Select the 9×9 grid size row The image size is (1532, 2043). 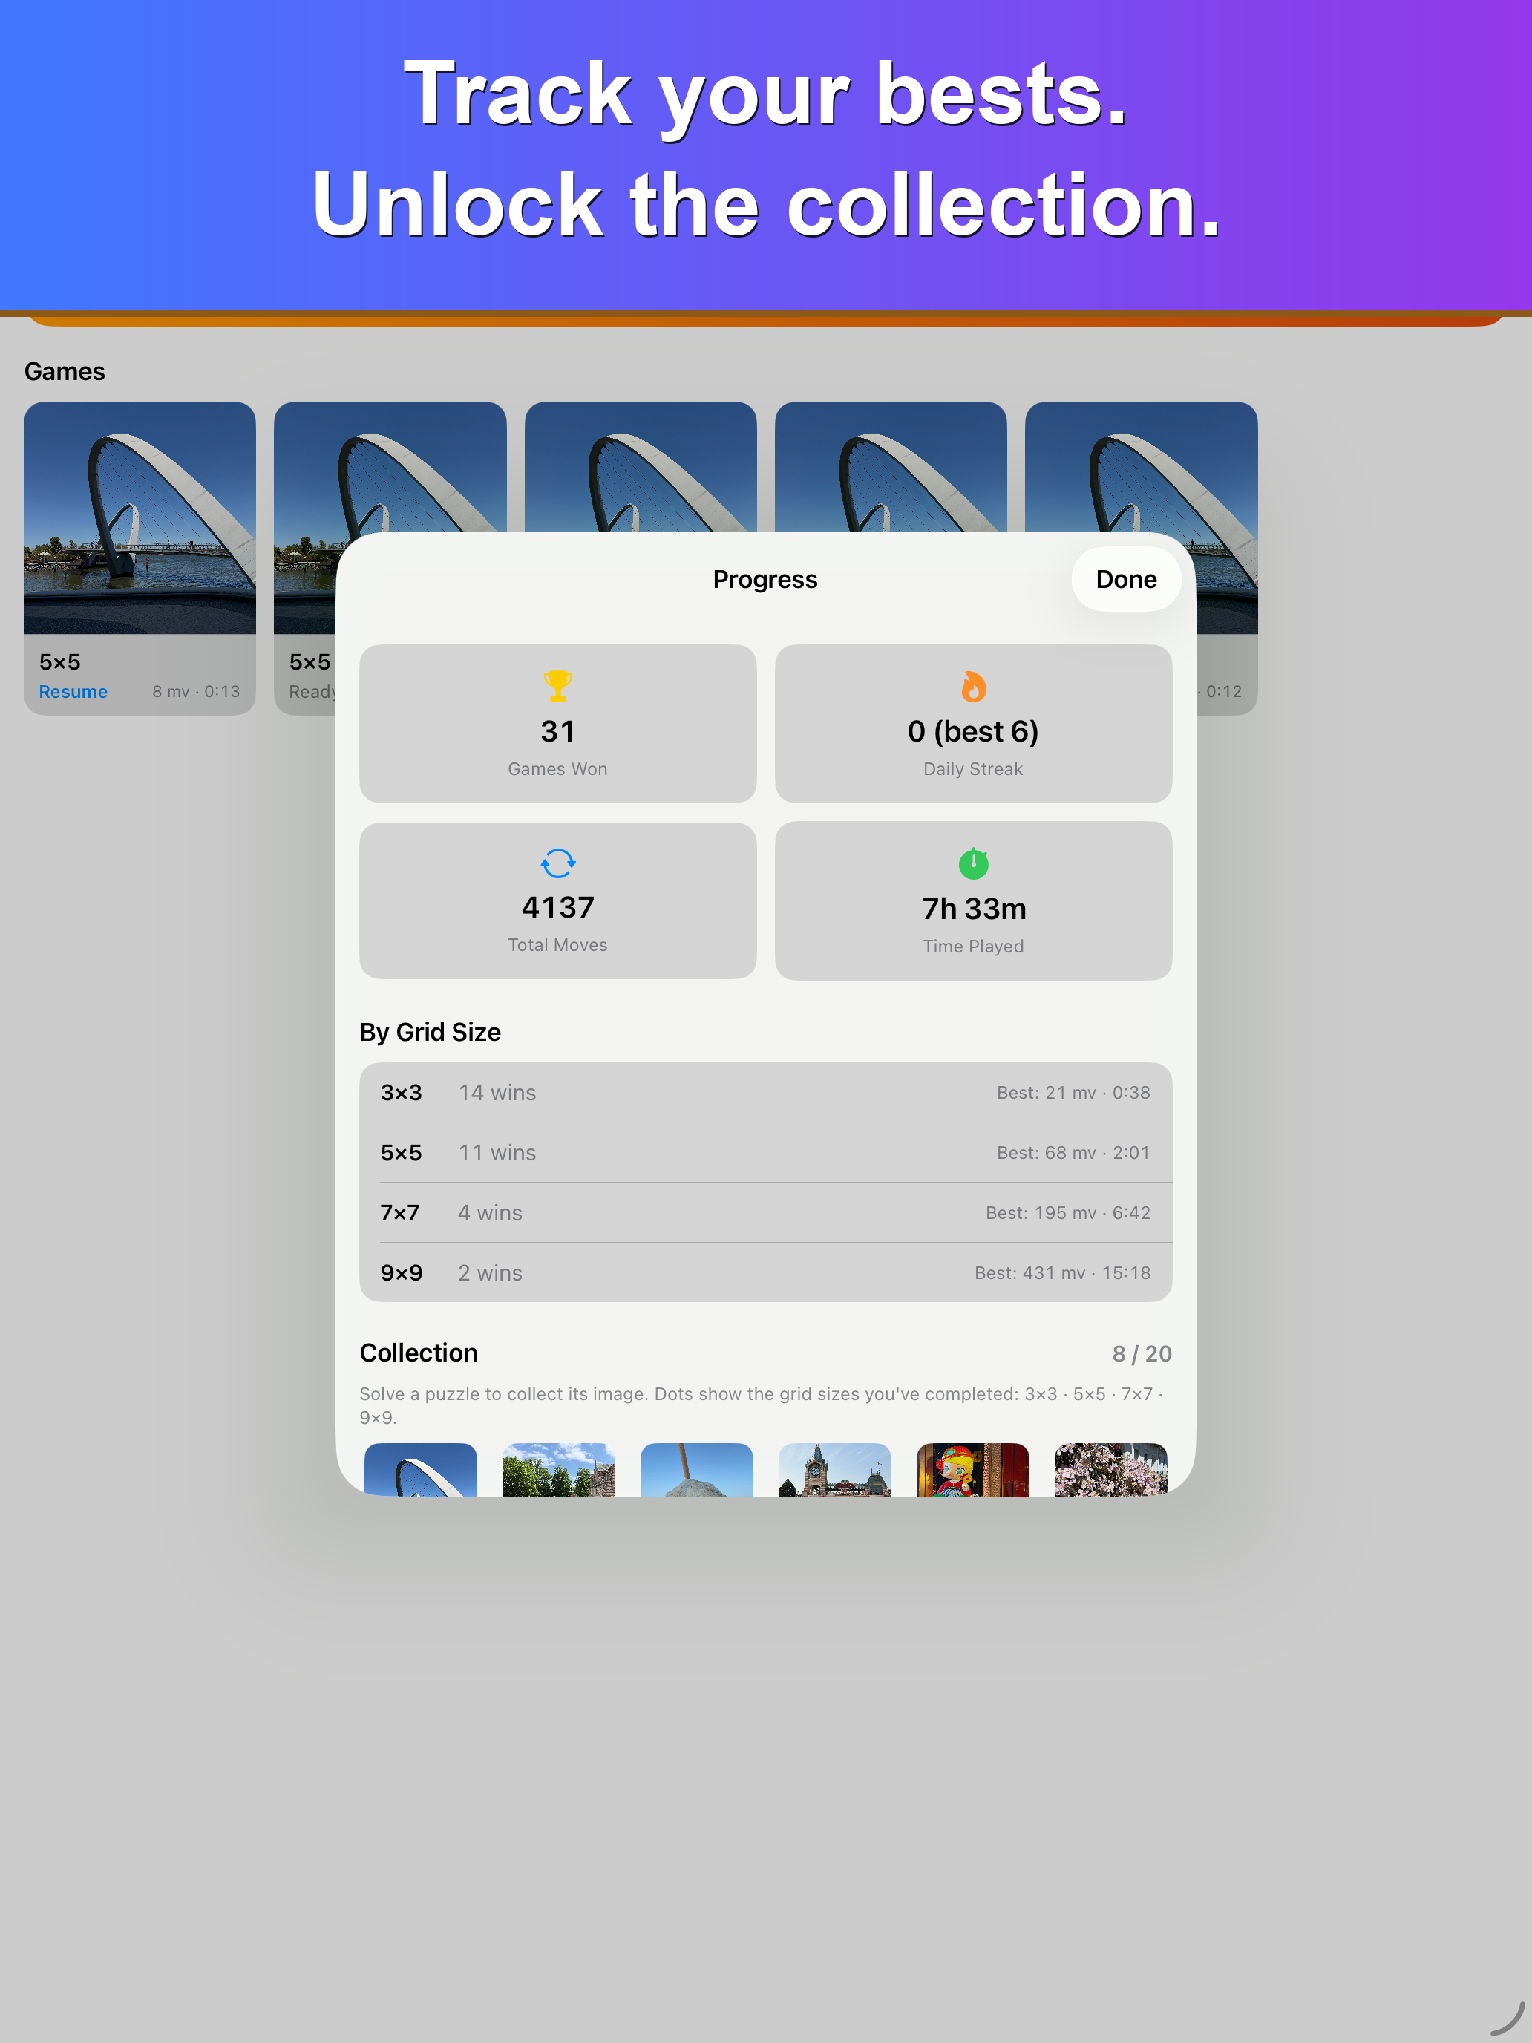(x=765, y=1272)
